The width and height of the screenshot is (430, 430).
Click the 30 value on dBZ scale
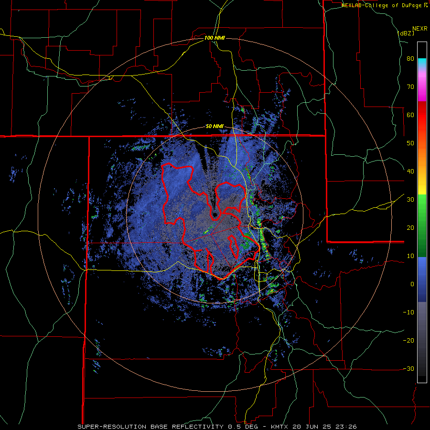pyautogui.click(x=410, y=199)
